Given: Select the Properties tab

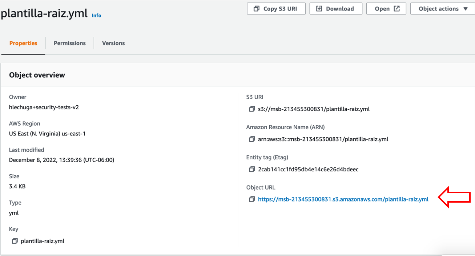Looking at the screenshot, I should coord(23,43).
